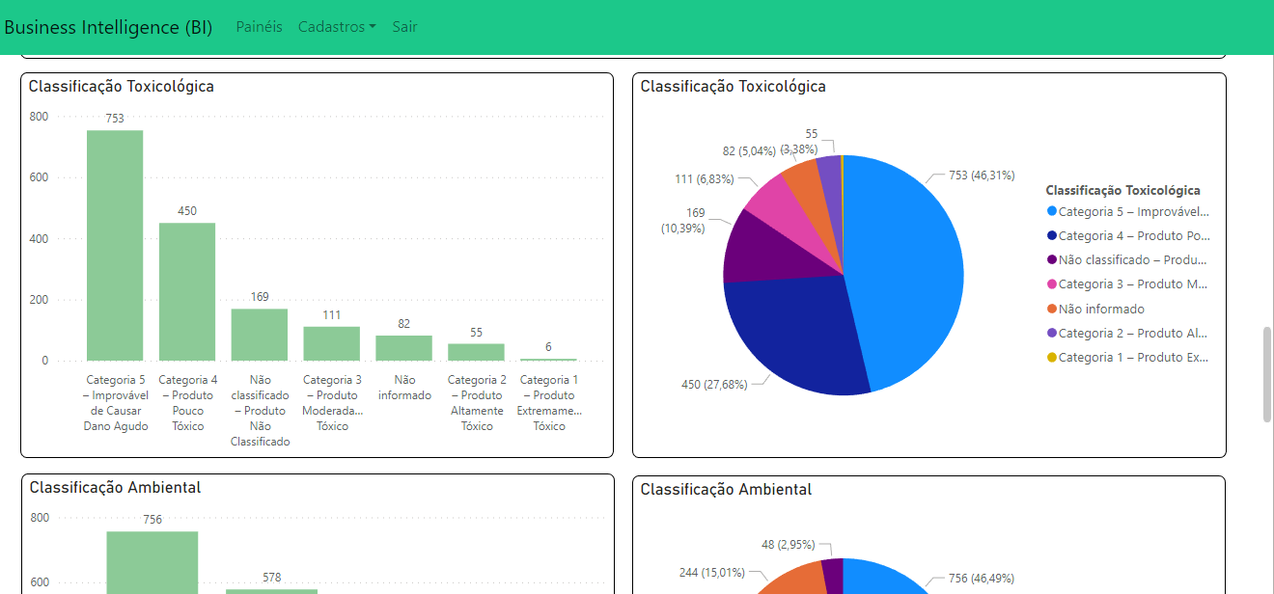Click the dark blue legend dot for Categoria 4

[x=1051, y=235]
